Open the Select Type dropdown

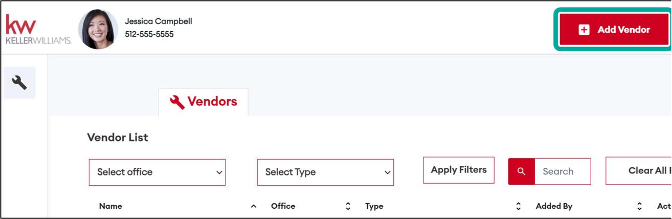[325, 172]
